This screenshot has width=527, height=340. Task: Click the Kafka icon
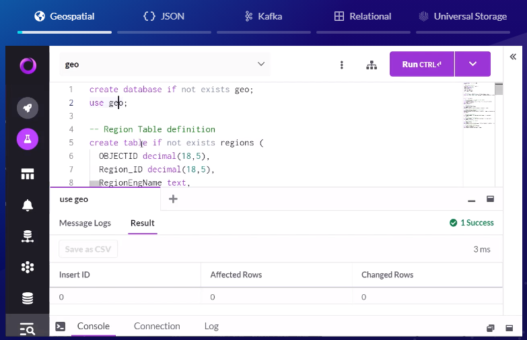tap(248, 16)
